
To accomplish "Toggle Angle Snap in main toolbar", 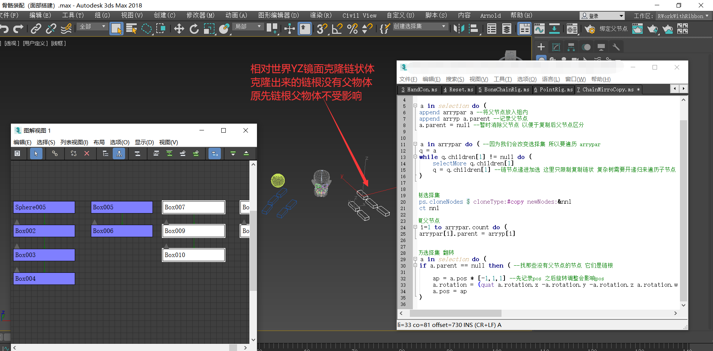I will pos(337,29).
